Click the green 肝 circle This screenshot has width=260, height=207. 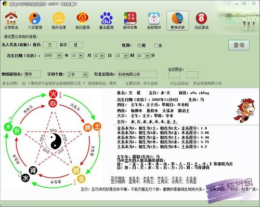[17, 131]
